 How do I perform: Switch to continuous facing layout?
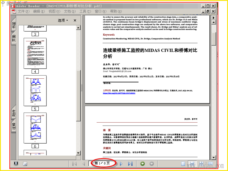click(201, 164)
